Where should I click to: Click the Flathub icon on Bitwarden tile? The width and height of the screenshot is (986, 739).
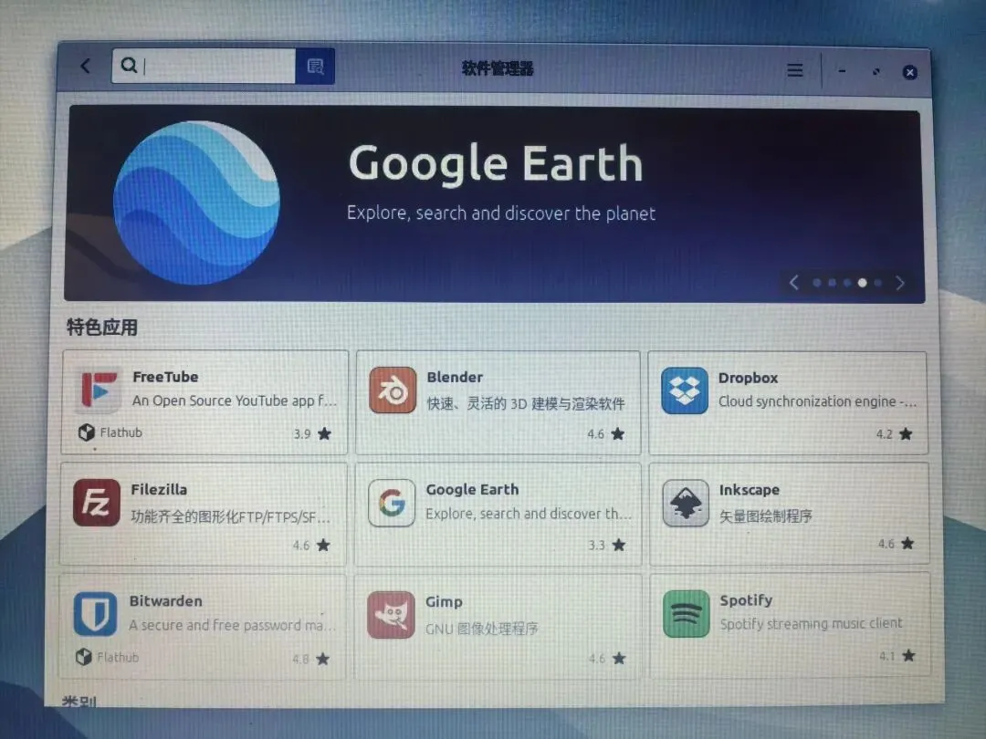[x=84, y=657]
